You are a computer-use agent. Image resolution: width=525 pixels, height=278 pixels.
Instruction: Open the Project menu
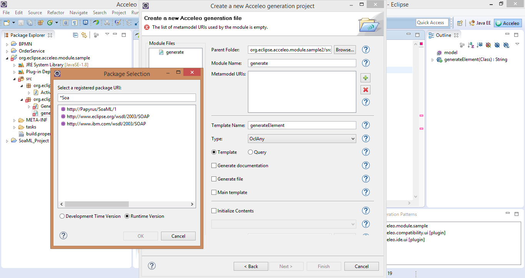pyautogui.click(x=119, y=13)
